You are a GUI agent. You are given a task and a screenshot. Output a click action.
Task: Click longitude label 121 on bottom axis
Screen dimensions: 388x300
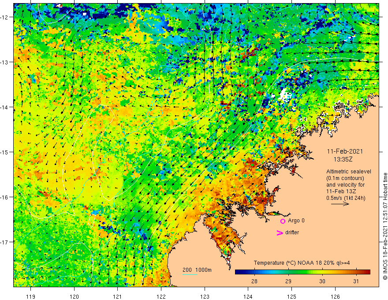(x=118, y=296)
